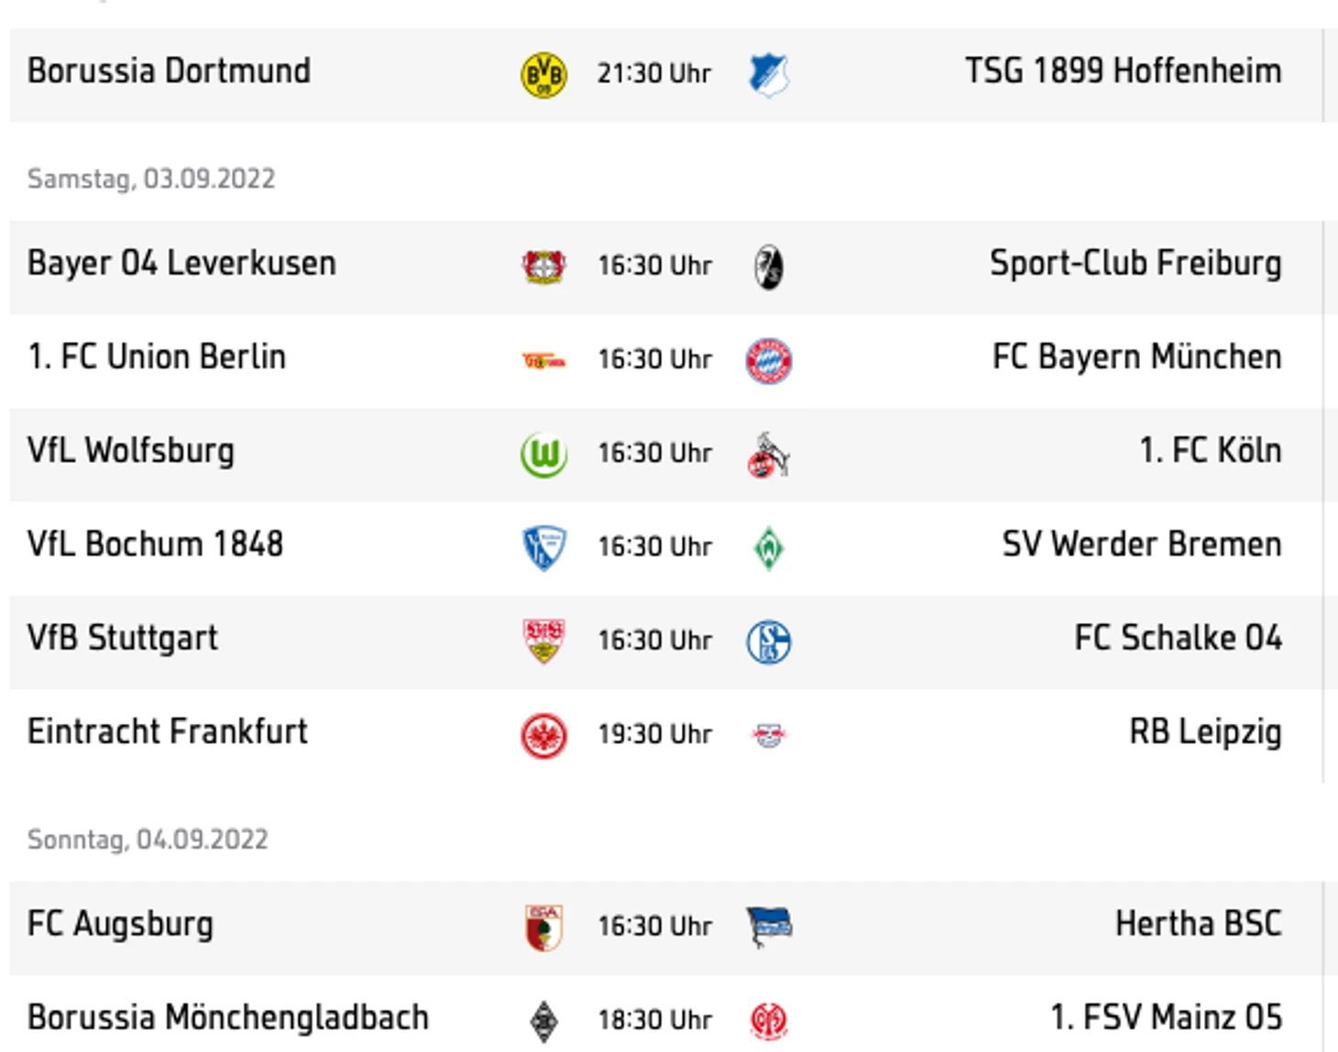
Task: Click the 19:30 Uhr kickoff time
Action: [x=654, y=735]
